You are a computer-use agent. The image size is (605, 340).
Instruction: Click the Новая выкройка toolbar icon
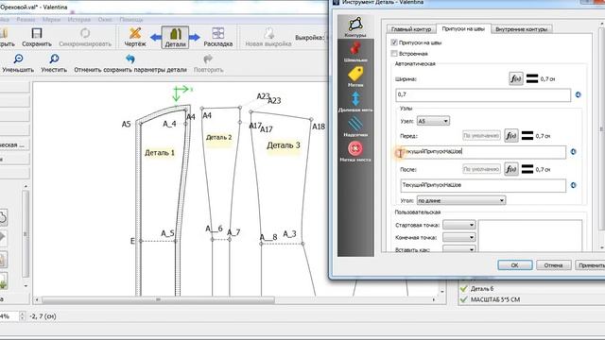268,33
